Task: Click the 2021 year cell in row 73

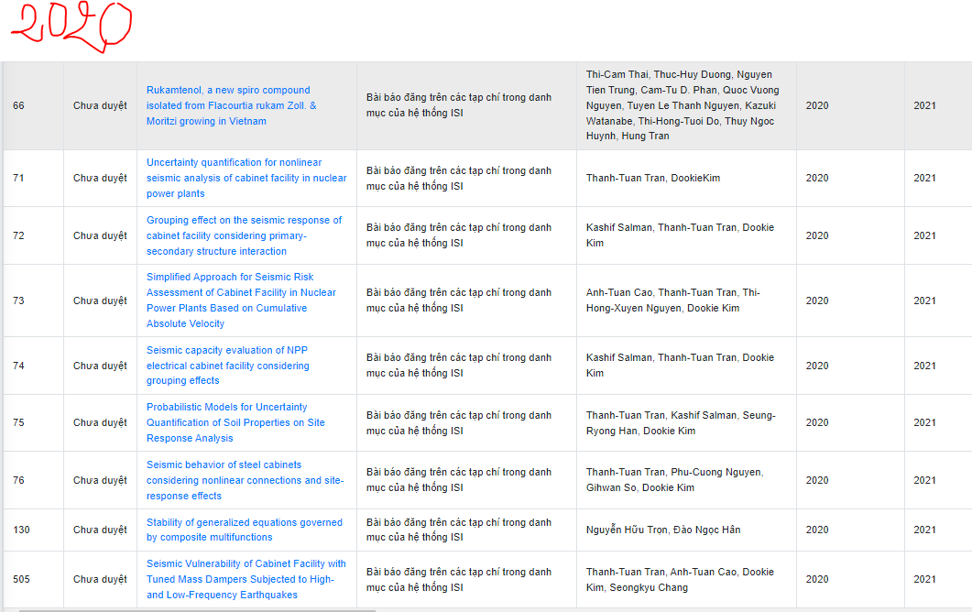Action: coord(924,301)
